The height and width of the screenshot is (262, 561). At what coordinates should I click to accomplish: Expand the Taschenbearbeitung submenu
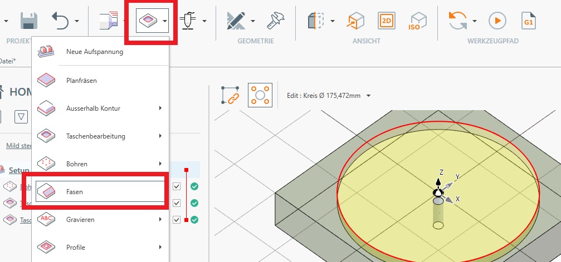point(100,136)
